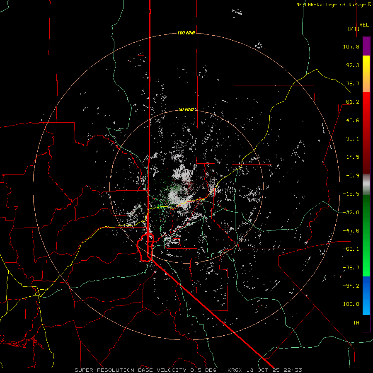Image resolution: width=373 pixels, height=373 pixels.
Task: Click the -63.1 velocity scale value
Action: (351, 249)
